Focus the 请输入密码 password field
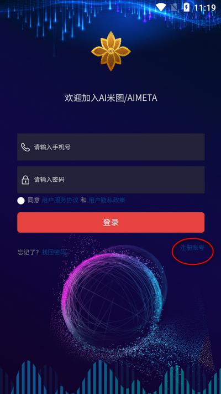The height and width of the screenshot is (394, 221). pyautogui.click(x=110, y=180)
